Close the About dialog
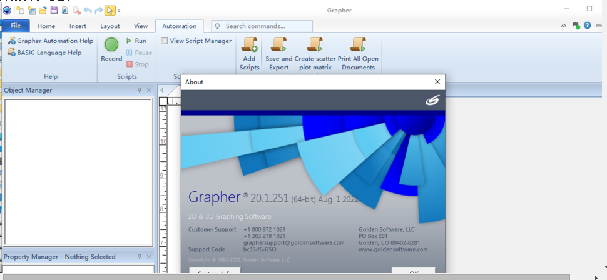Image resolution: width=607 pixels, height=280 pixels. click(x=437, y=82)
